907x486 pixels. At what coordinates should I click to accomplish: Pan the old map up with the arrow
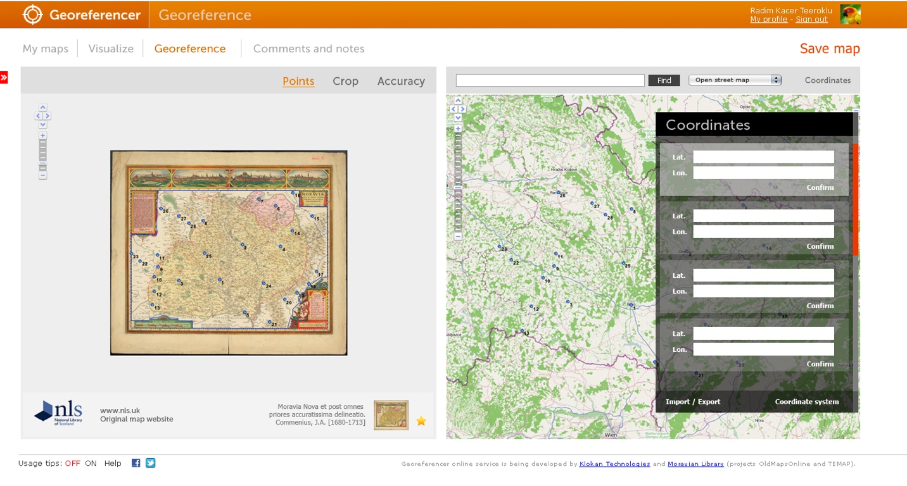pos(42,108)
